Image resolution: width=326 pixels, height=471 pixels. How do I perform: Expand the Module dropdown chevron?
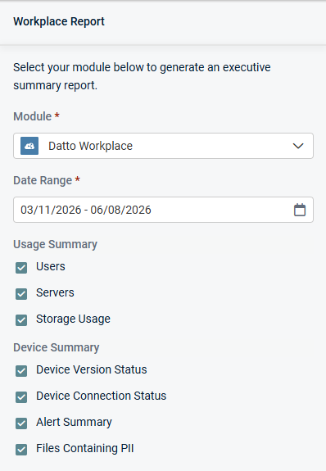[298, 146]
